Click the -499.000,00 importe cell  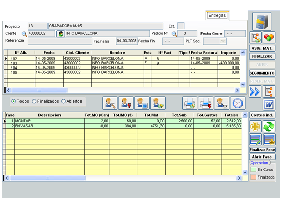229,63
